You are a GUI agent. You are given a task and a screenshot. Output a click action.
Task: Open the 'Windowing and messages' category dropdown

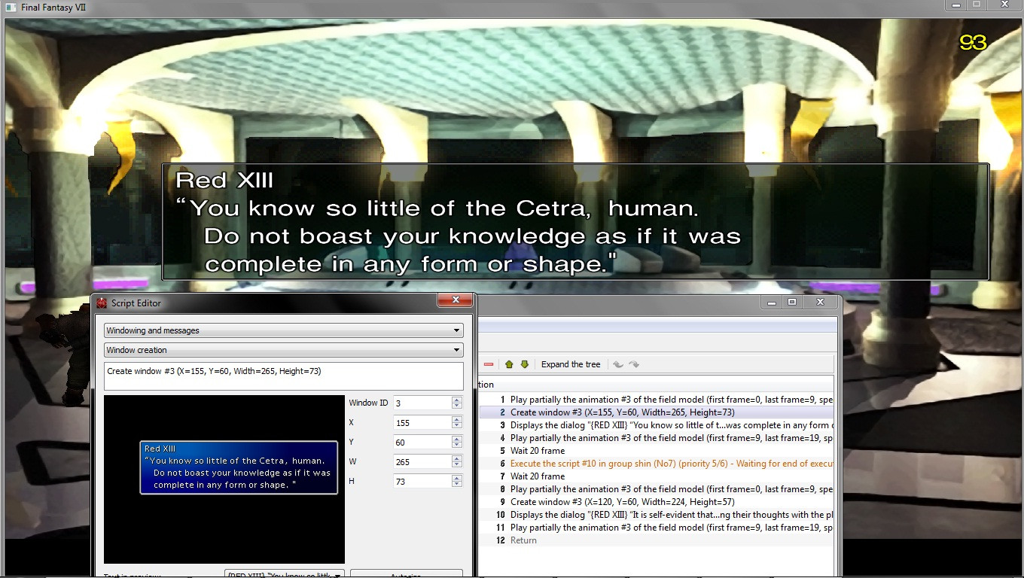coord(284,330)
